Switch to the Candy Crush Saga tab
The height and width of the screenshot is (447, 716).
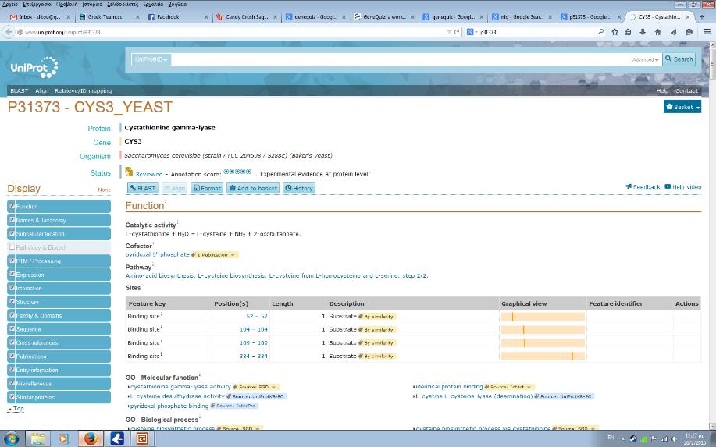(x=247, y=17)
